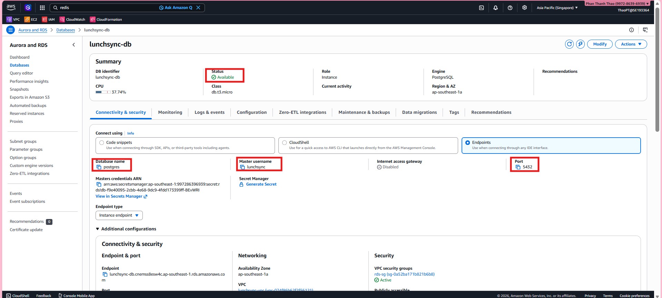Select the Endpoints connect option
Viewport: 662px width, 298px height.
(467, 143)
